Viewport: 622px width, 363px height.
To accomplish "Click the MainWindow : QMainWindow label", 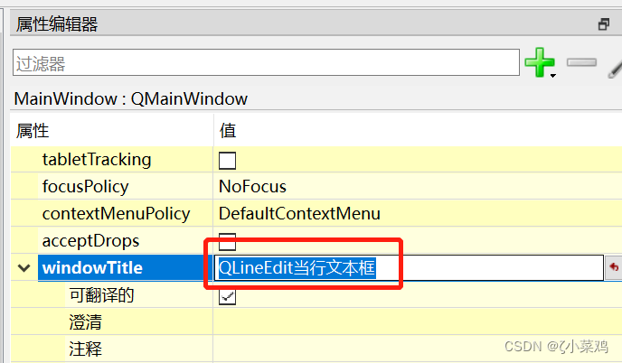I will pyautogui.click(x=131, y=98).
